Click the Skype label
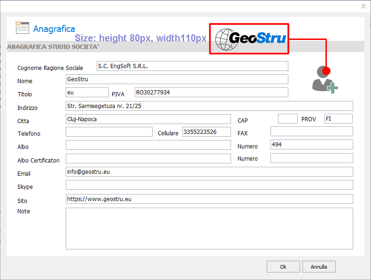The image size is (371, 280). coord(25,187)
